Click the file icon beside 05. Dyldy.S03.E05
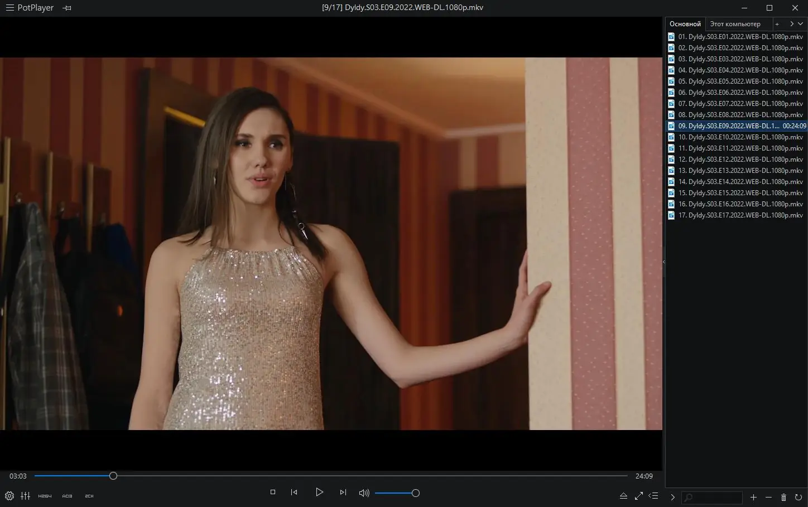 pyautogui.click(x=671, y=81)
